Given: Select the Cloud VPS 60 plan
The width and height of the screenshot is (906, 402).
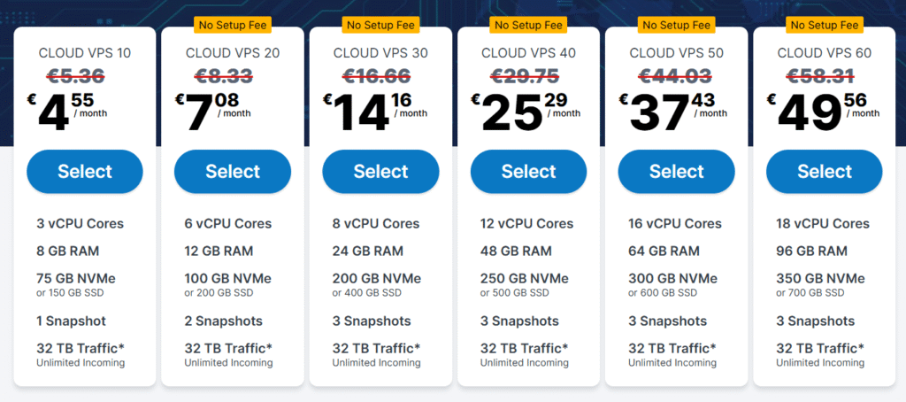Looking at the screenshot, I should click(825, 171).
